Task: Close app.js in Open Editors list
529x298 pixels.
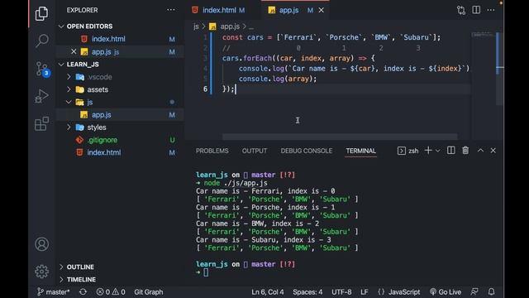Action: pyautogui.click(x=74, y=51)
